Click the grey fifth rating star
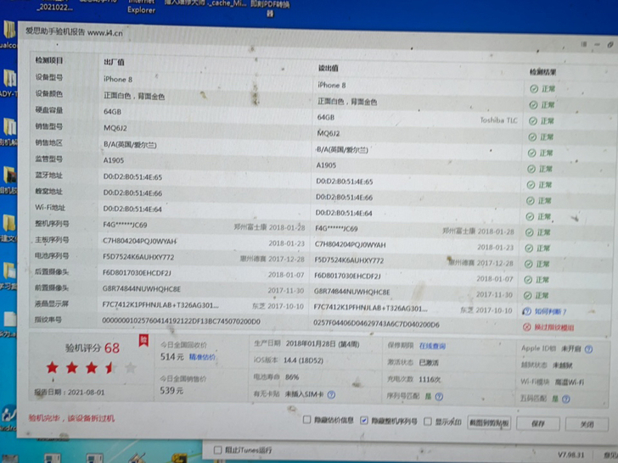Image resolution: width=618 pixels, height=463 pixels. coord(131,368)
